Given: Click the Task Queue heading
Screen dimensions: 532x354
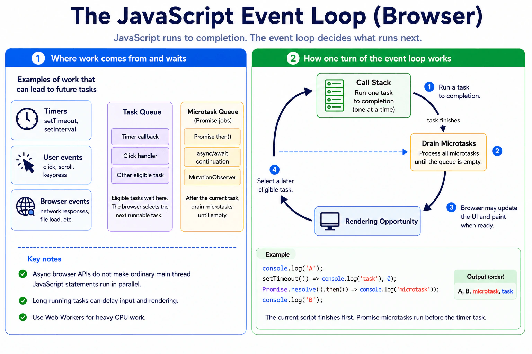Looking at the screenshot, I should (142, 112).
